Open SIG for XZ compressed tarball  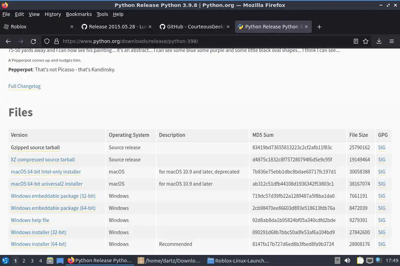tap(382, 160)
